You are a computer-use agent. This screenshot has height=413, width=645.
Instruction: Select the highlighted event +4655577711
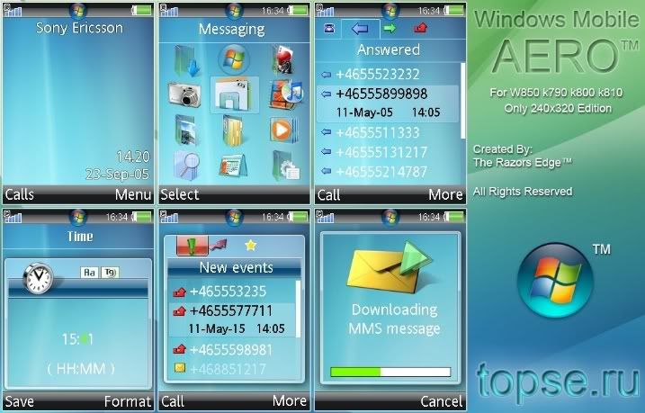[231, 320]
